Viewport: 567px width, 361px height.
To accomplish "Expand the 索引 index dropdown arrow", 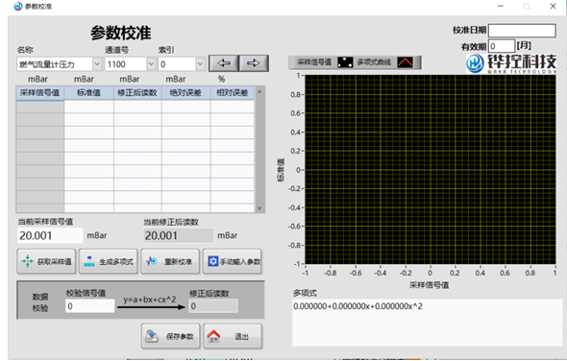I will (201, 64).
